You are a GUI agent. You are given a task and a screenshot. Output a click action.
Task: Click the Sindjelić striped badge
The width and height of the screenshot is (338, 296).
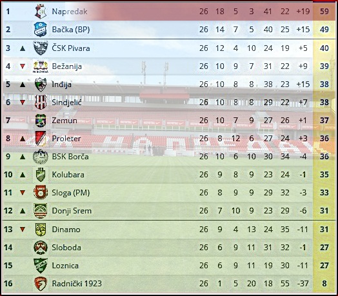coord(41,102)
